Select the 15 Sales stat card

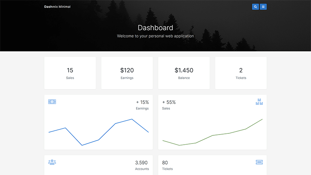coord(70,73)
